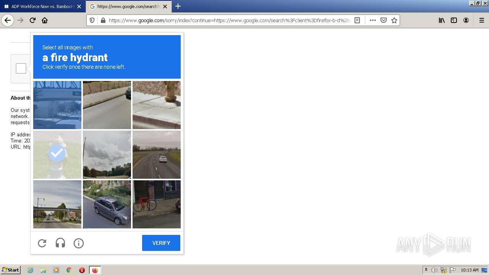Reload the current page
Viewport: 489px width, 275px height.
(x=32, y=20)
